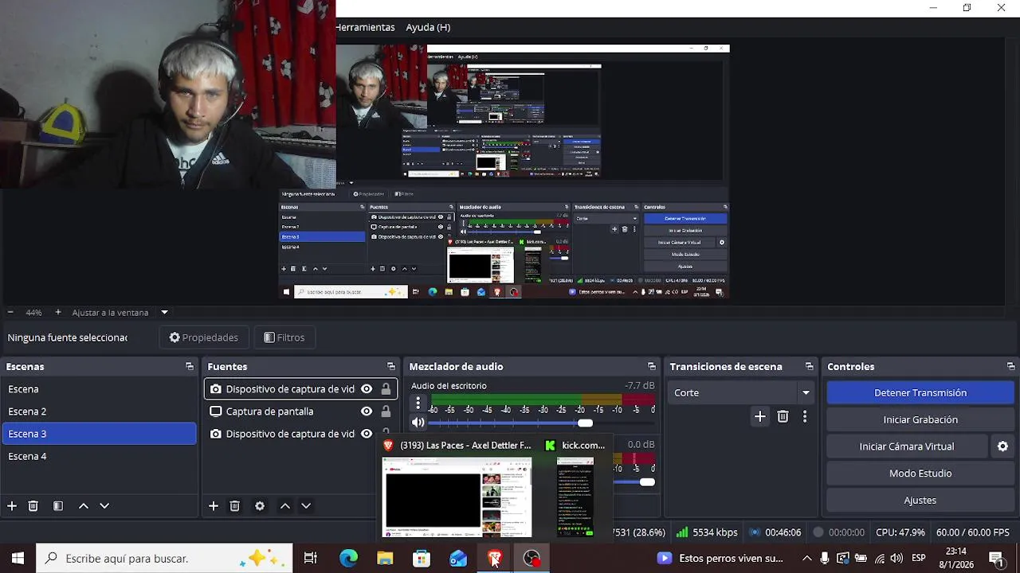Open Brave browser in the taskbar
Viewport: 1020px width, 573px height.
pyautogui.click(x=495, y=559)
